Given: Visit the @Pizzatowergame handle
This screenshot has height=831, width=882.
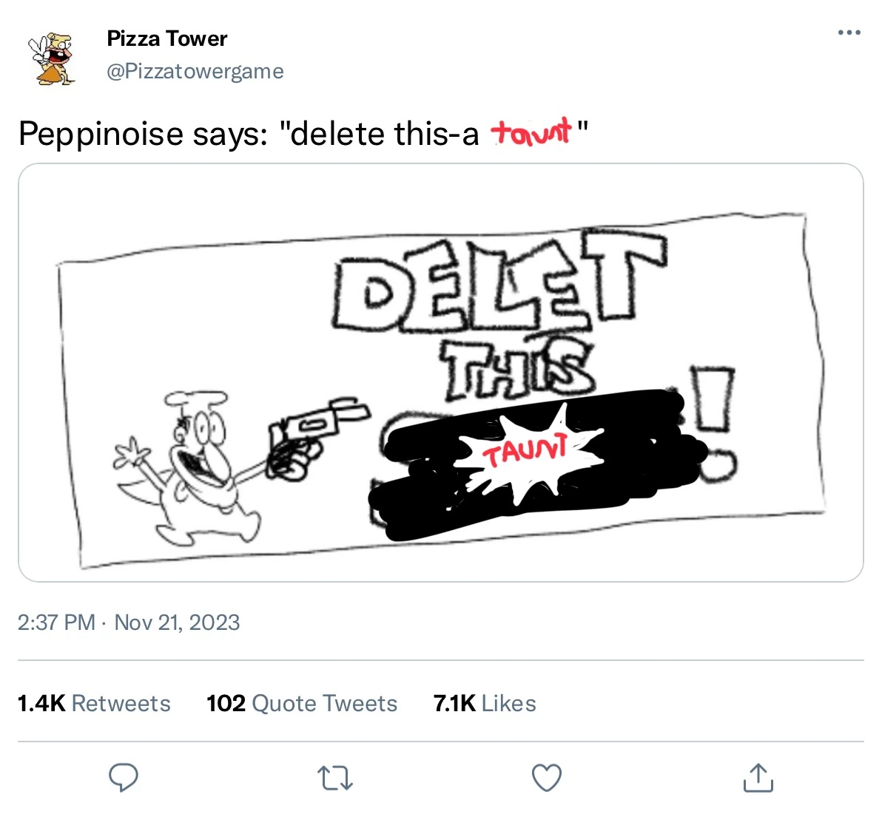Looking at the screenshot, I should pos(195,71).
